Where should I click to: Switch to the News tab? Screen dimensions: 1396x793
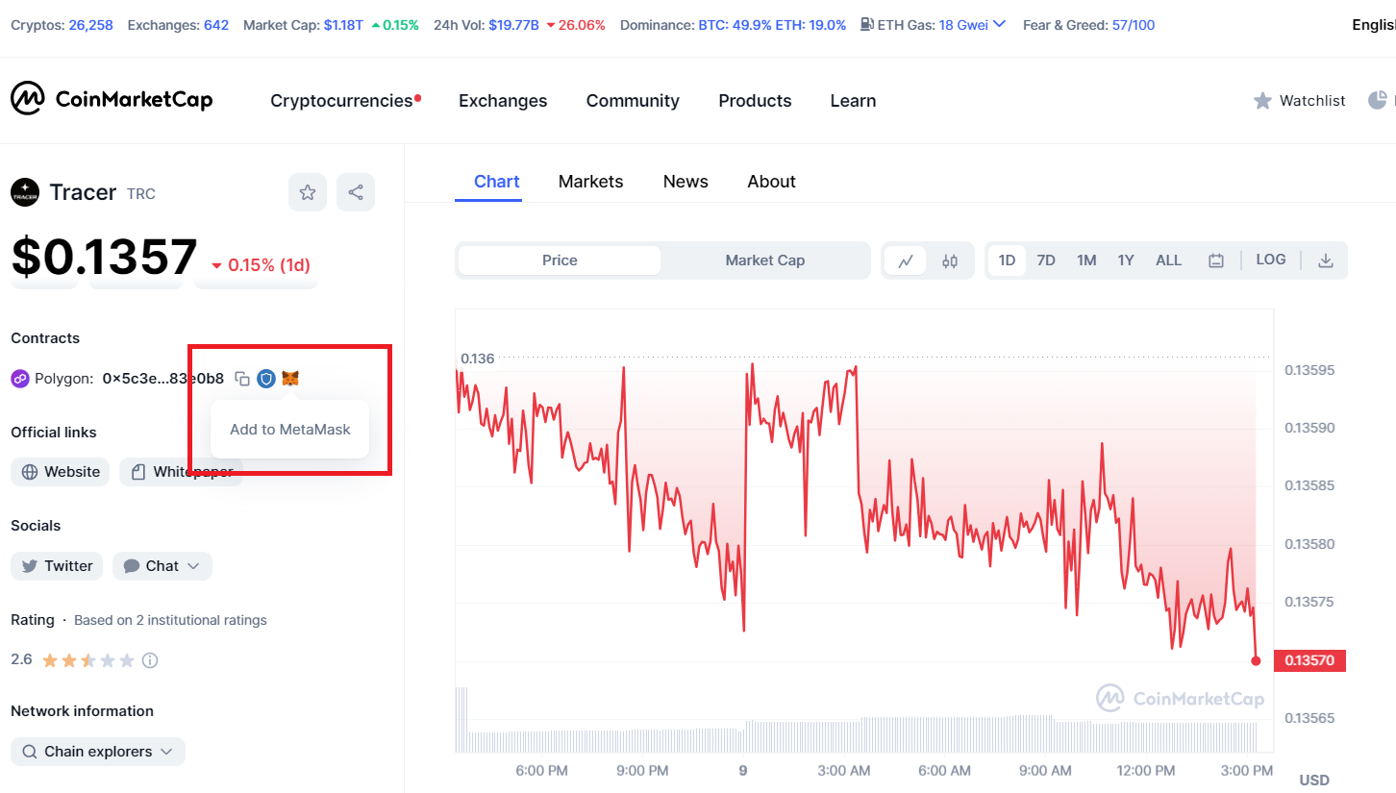click(x=686, y=182)
